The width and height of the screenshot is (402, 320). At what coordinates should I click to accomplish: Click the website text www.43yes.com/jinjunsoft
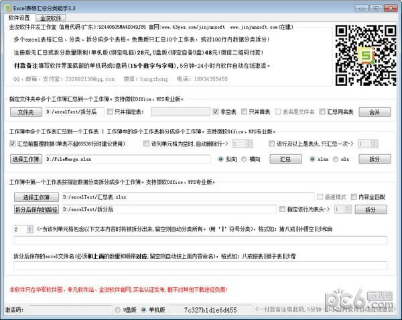tap(194, 27)
